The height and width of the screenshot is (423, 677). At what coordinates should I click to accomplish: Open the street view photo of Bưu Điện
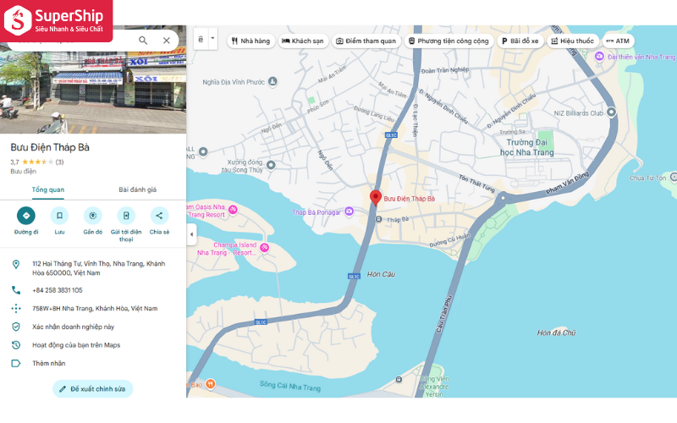pos(93,89)
